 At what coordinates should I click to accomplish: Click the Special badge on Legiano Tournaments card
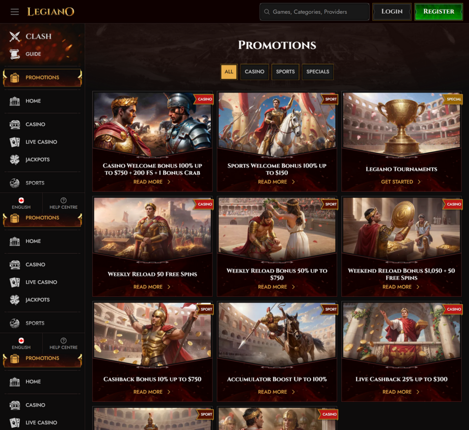[x=453, y=99]
